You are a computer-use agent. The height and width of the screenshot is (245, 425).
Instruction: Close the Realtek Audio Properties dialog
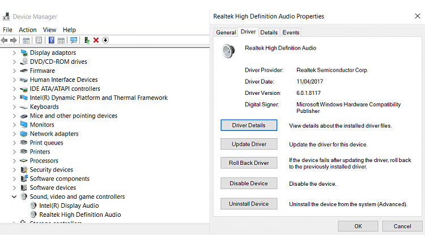point(418,16)
